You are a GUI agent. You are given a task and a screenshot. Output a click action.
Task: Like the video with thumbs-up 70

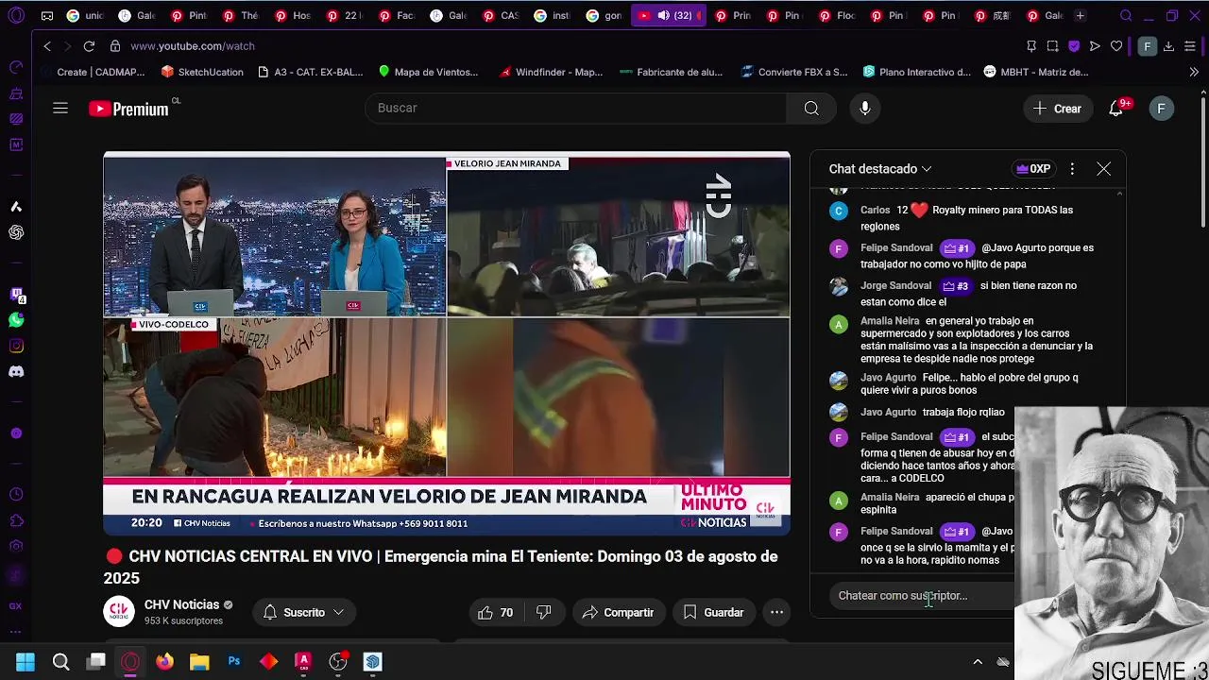497,612
